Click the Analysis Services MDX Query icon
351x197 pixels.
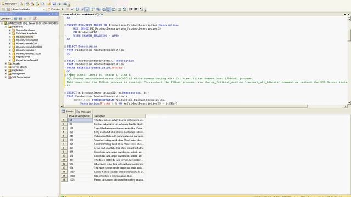click(x=27, y=4)
